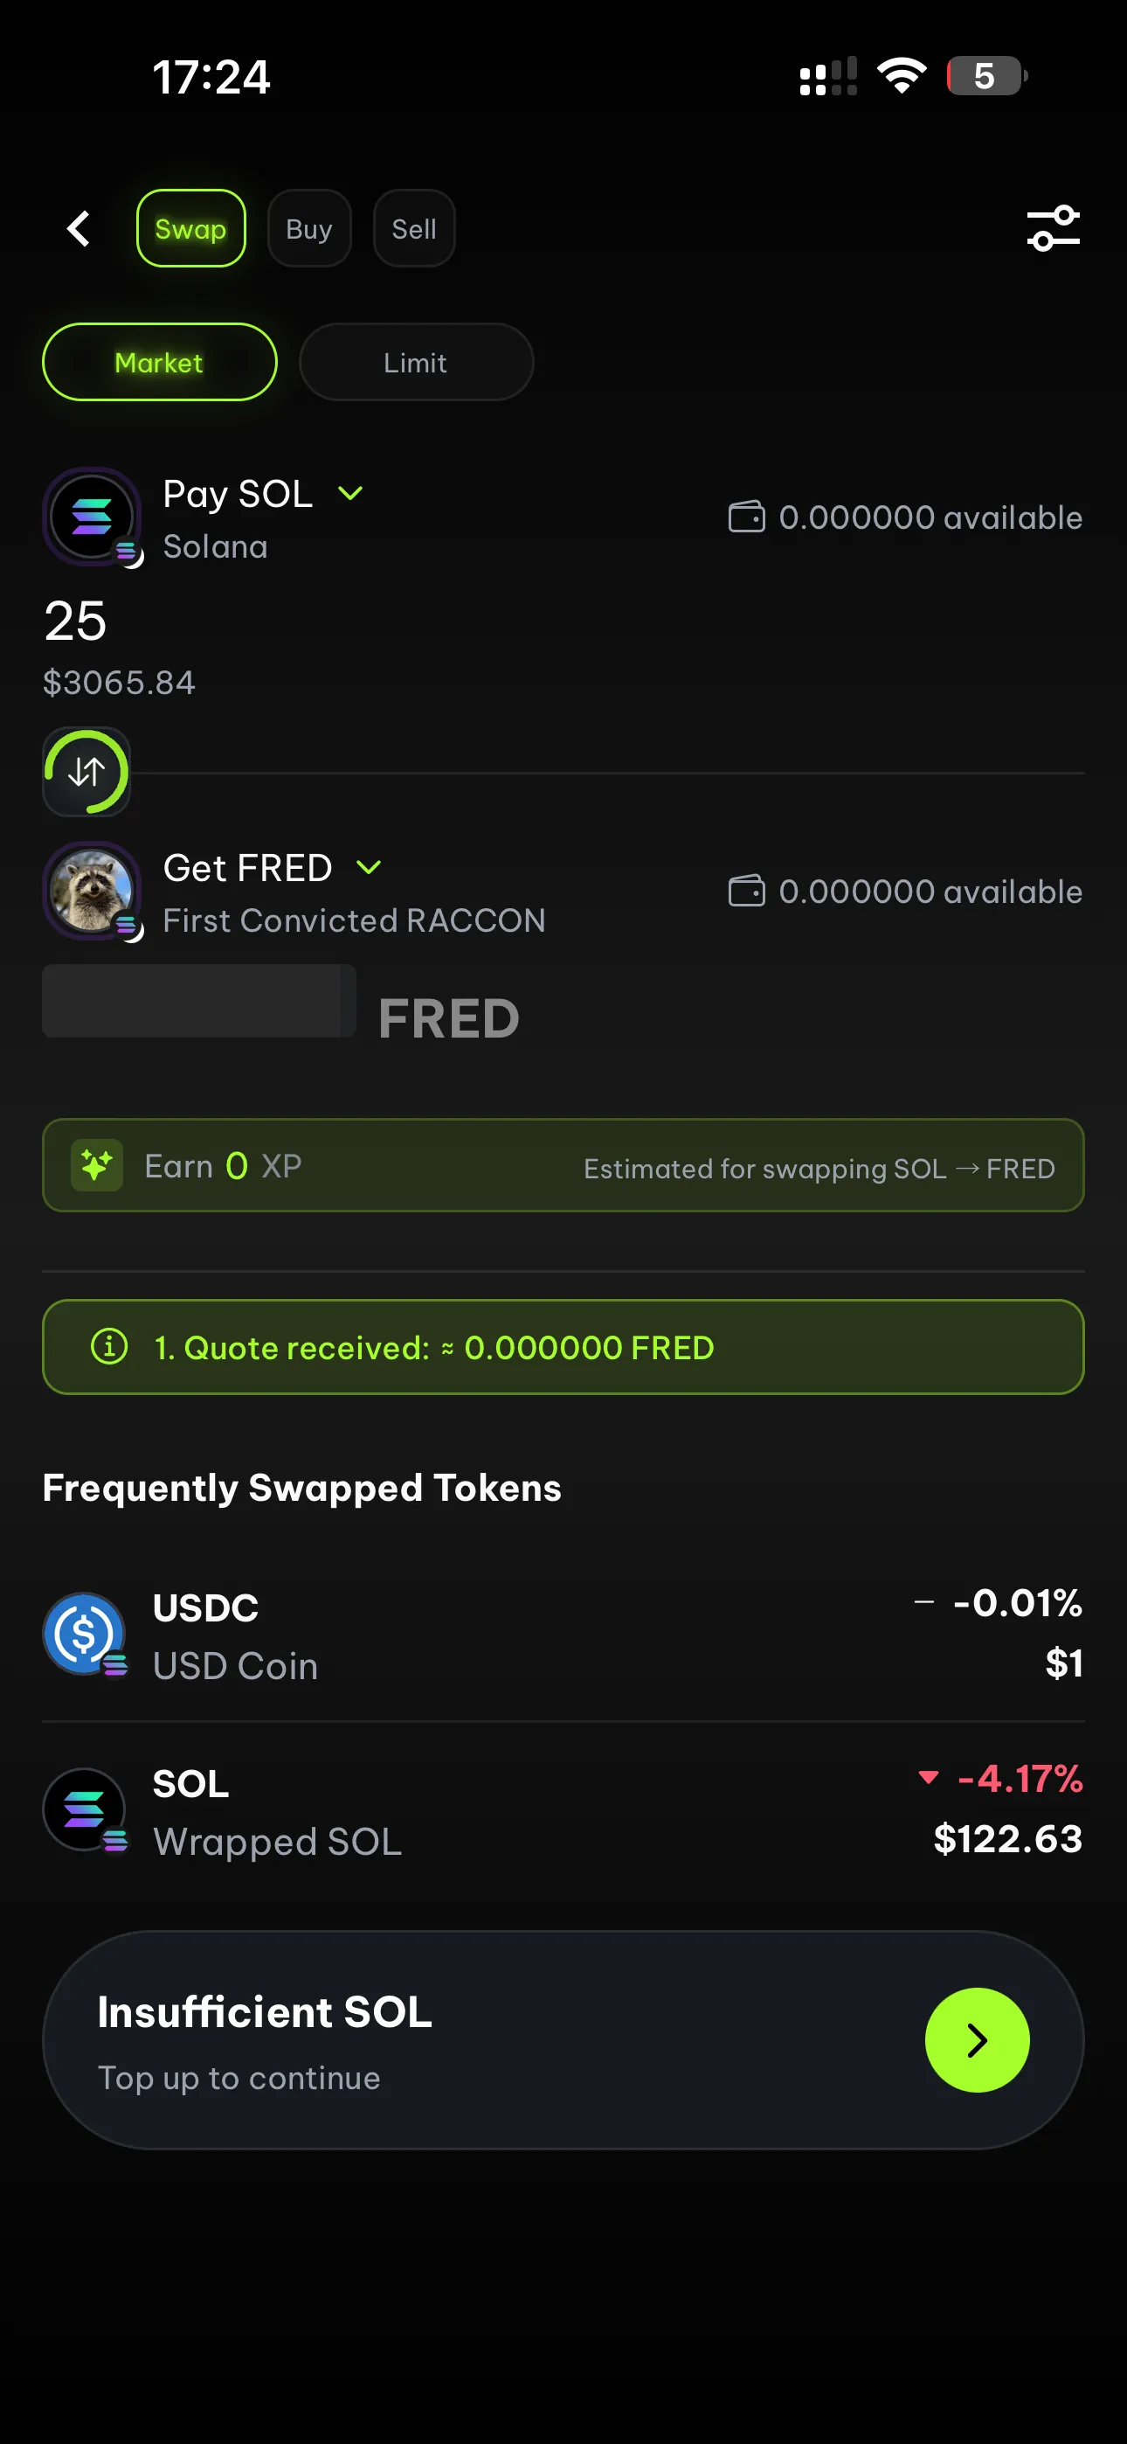Viewport: 1127px width, 2444px height.
Task: Tap the green arrow top-up button
Action: tap(976, 2040)
